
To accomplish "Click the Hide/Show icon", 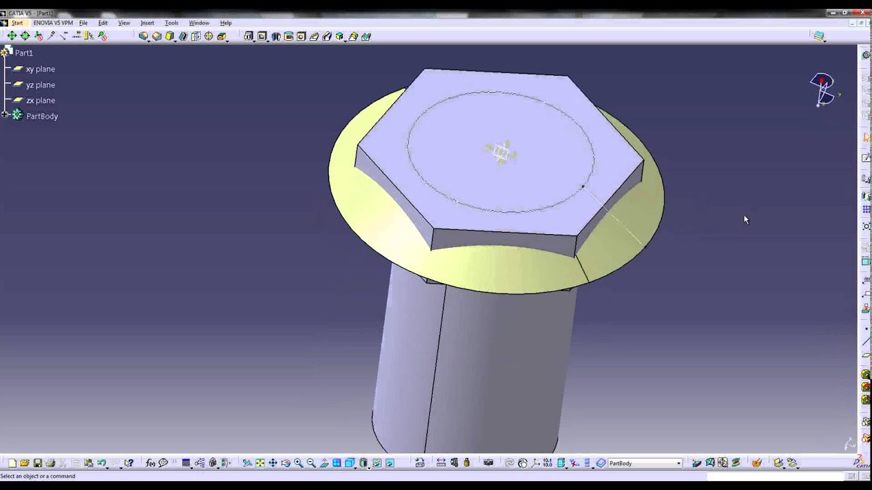I will click(377, 463).
